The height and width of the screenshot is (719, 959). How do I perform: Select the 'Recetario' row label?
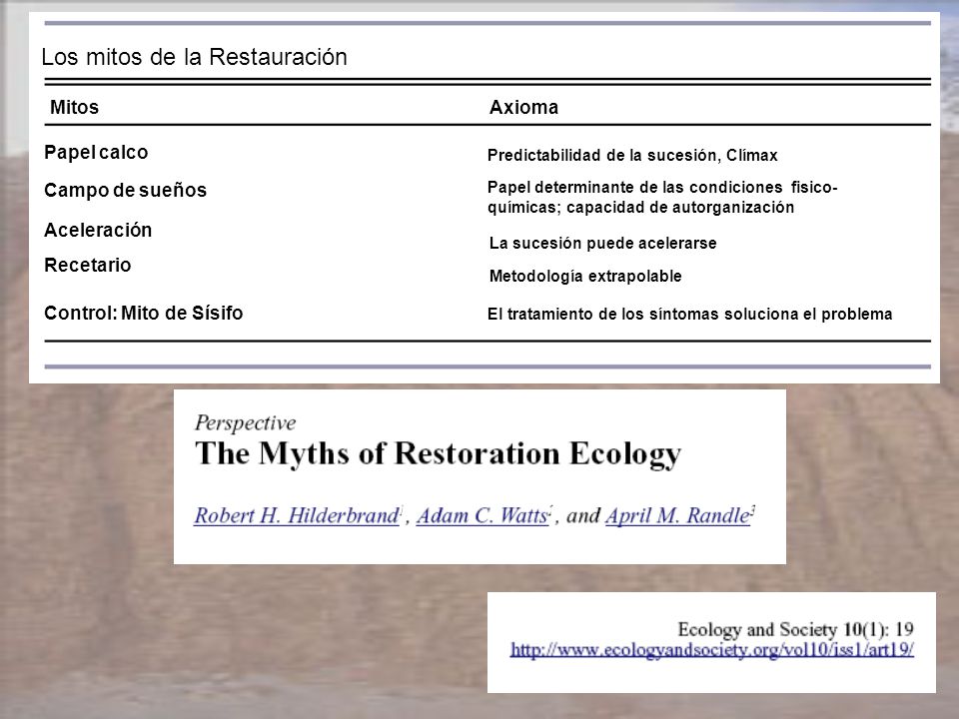pos(88,265)
